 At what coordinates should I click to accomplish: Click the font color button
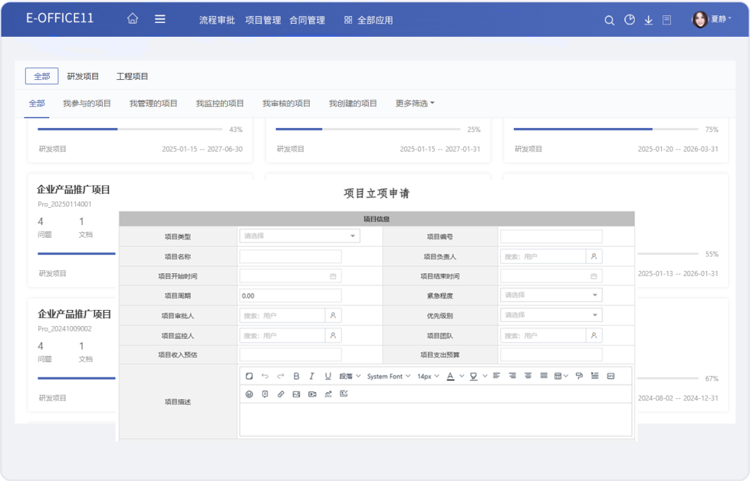[450, 376]
